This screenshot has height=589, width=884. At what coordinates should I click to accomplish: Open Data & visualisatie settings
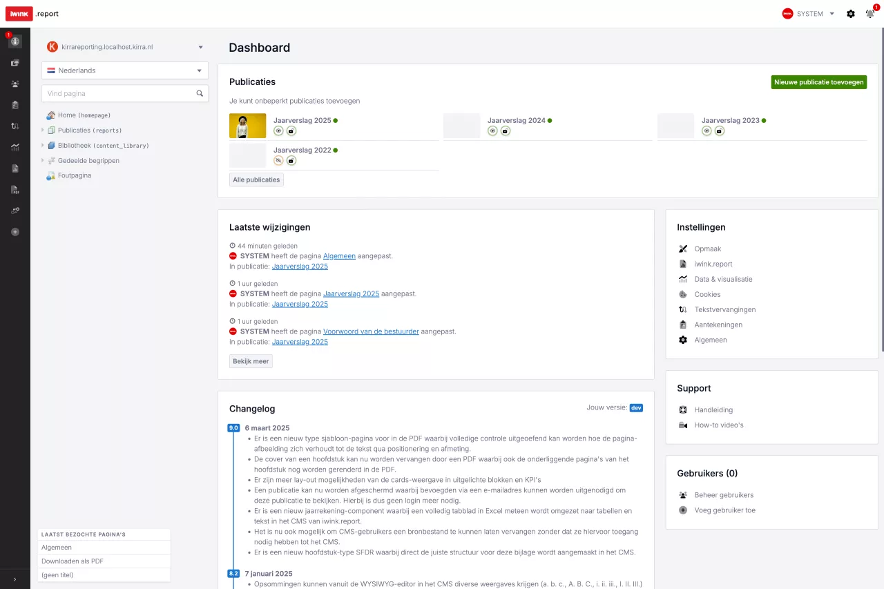click(723, 279)
